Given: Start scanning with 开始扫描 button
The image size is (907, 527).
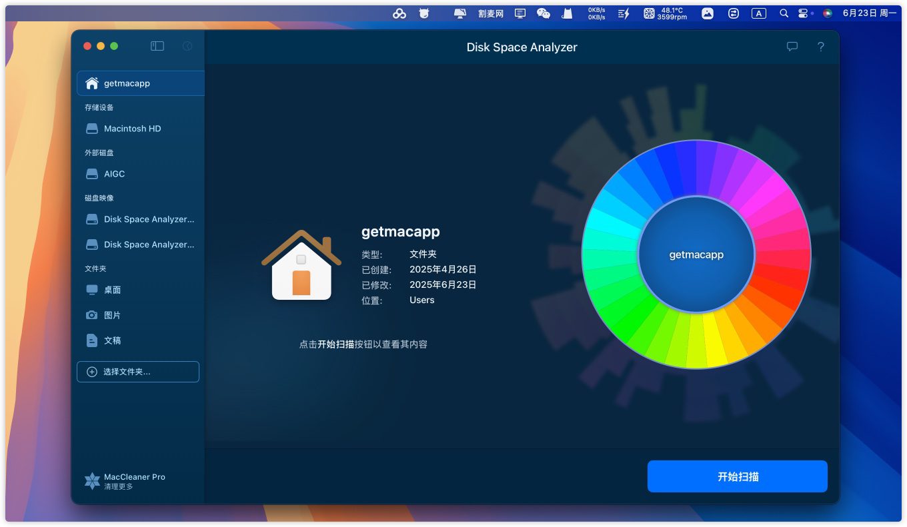Looking at the screenshot, I should [x=738, y=476].
